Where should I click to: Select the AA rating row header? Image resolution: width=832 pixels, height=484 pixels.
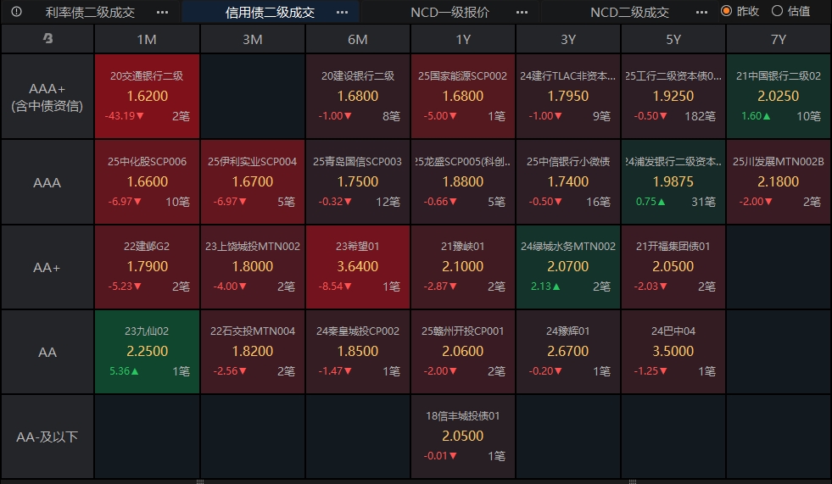(x=47, y=352)
